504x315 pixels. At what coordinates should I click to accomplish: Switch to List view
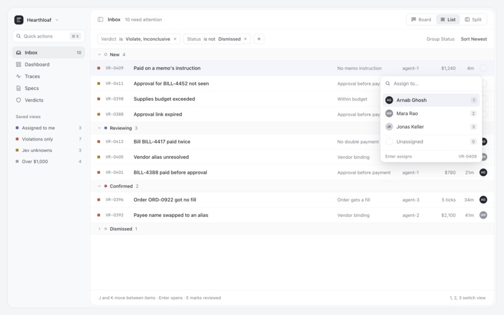tap(448, 19)
